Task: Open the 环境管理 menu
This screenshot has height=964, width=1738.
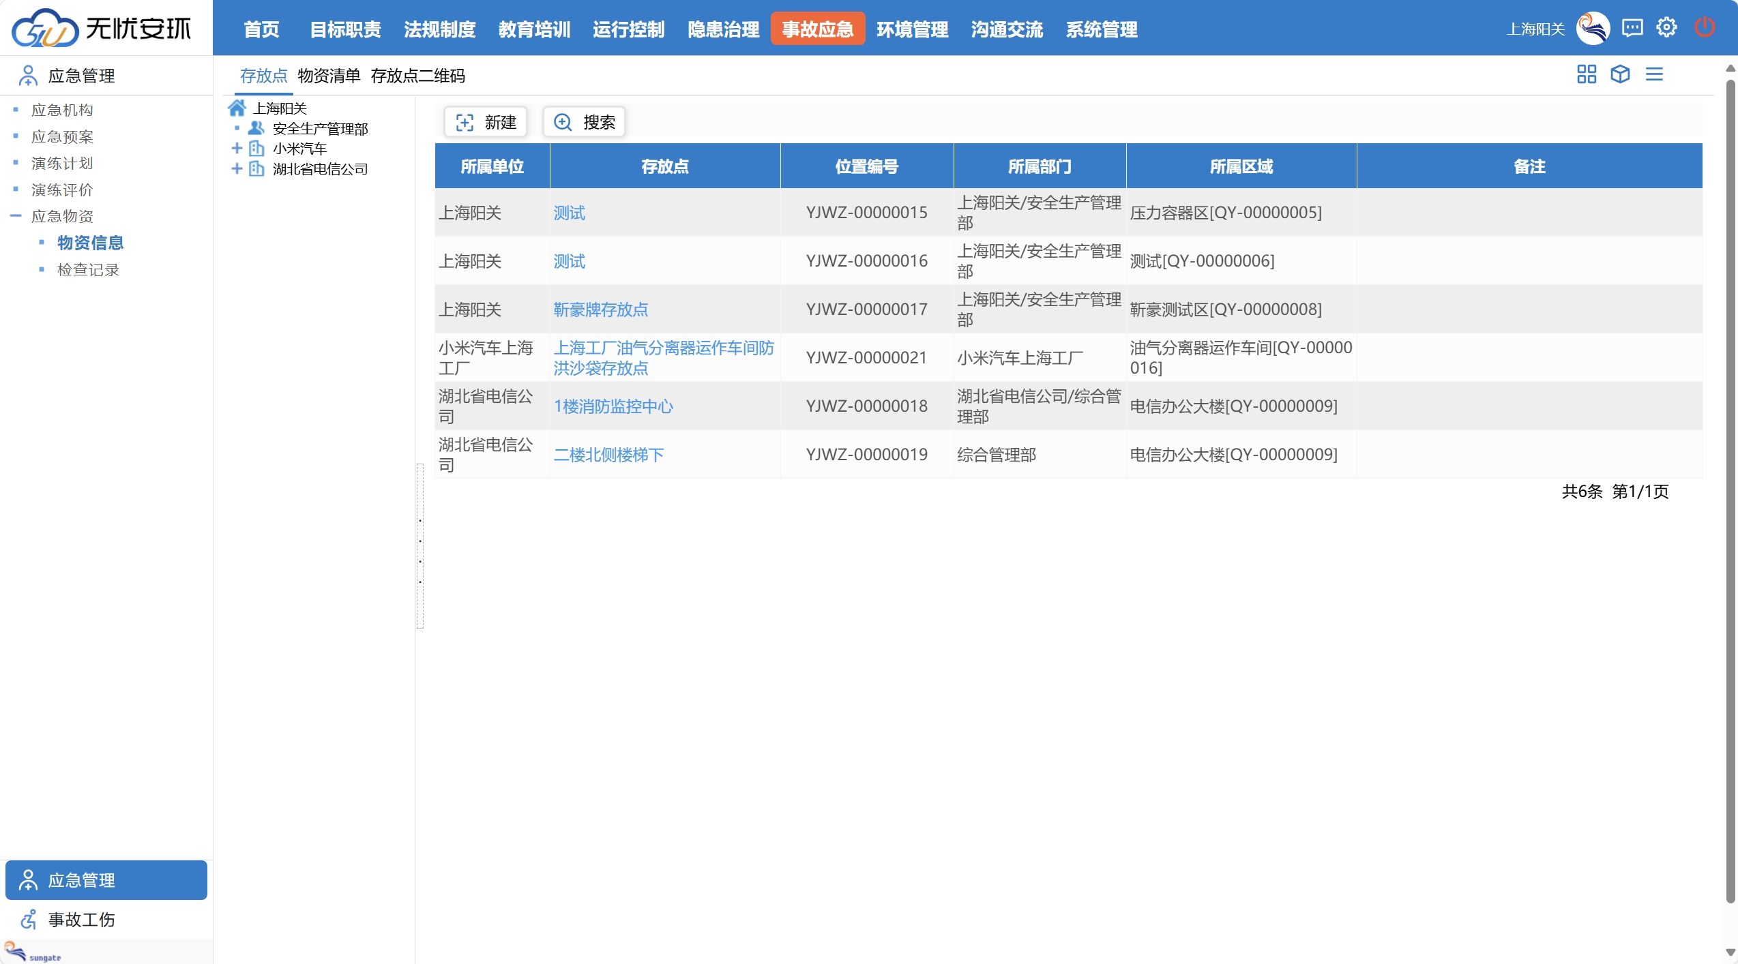Action: (912, 29)
